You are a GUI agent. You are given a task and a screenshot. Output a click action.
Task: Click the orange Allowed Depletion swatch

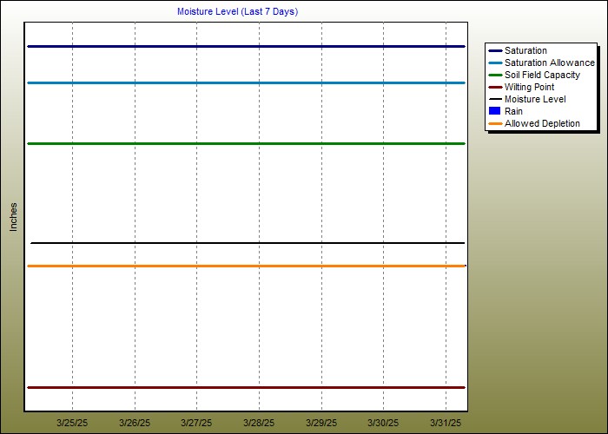pos(495,123)
